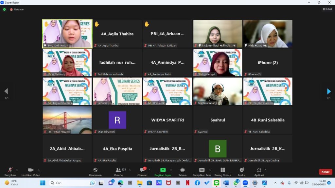Select Syifa Dwi Mutiah's video tile
The image size is (335, 188).
click(67, 34)
